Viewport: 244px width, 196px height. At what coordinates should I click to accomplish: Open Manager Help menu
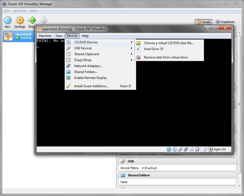point(34,11)
